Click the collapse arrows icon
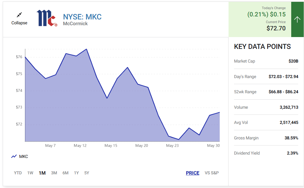 click(x=19, y=15)
